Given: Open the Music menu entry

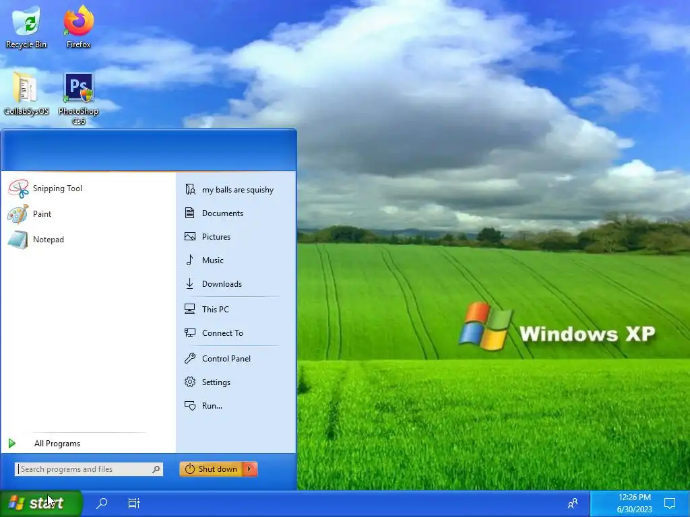Looking at the screenshot, I should [236, 261].
